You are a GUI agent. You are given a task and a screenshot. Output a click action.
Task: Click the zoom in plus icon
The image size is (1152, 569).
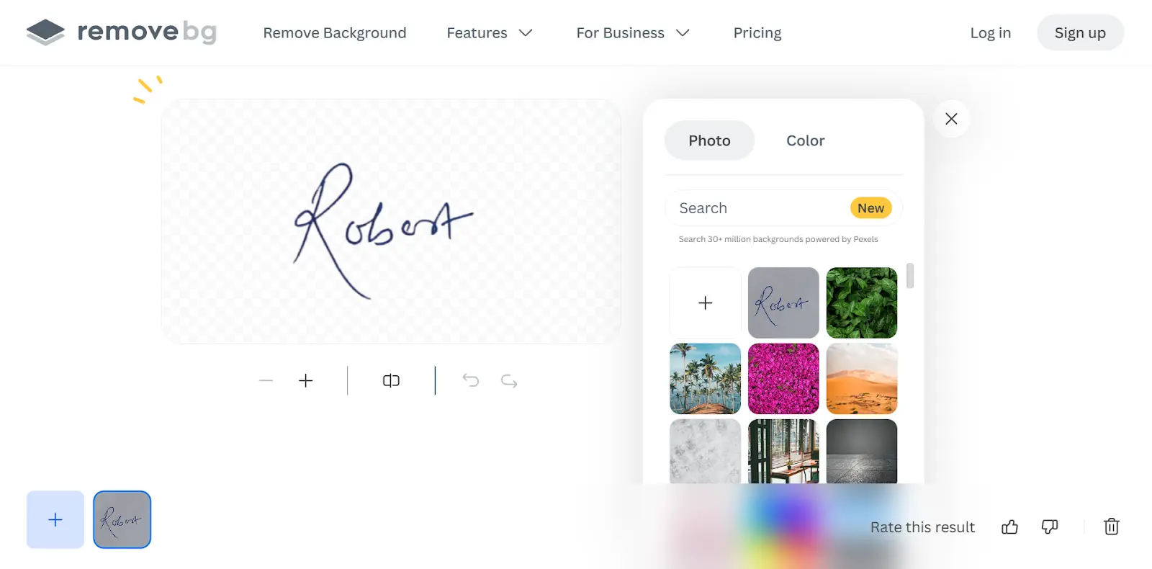click(305, 380)
